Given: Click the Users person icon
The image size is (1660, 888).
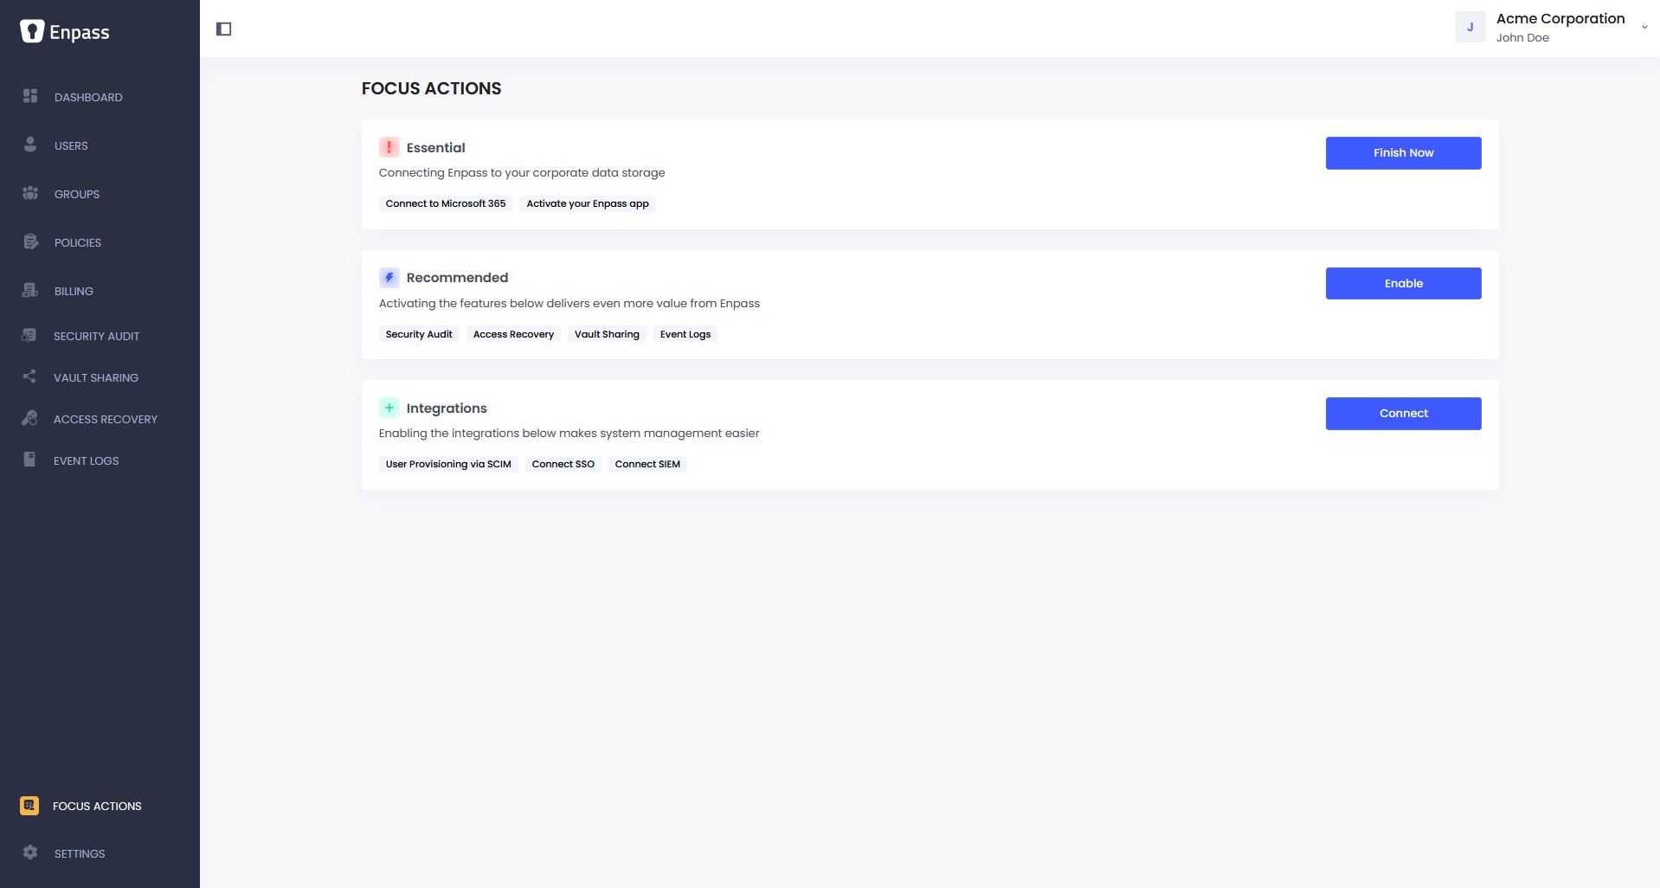Looking at the screenshot, I should 30,145.
